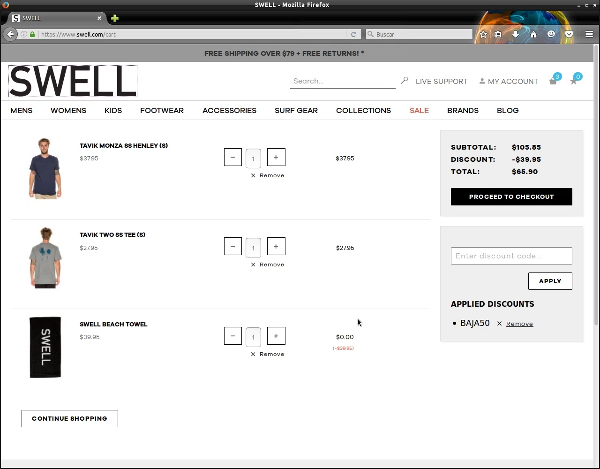Click the Buscar browser search box
600x469 pixels.
coord(420,34)
